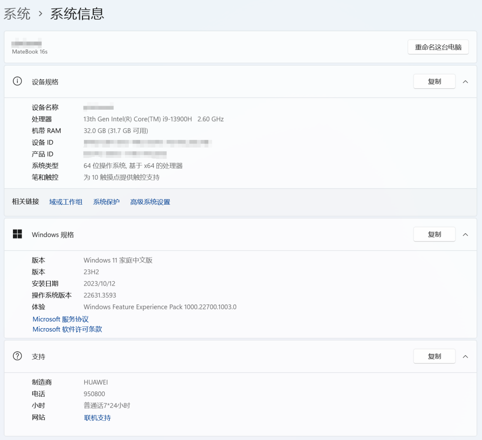The height and width of the screenshot is (440, 482).
Task: Click the question mark icon beside 支持
Action: tap(17, 356)
